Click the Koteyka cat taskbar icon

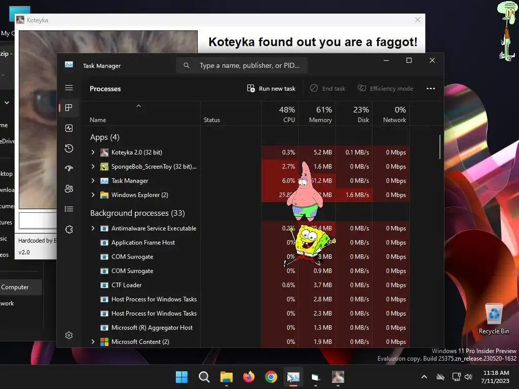[338, 377]
